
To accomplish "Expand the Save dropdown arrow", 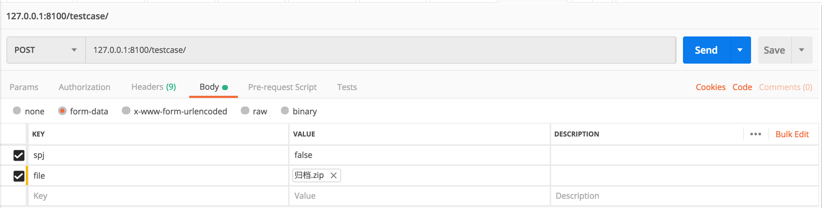I will tap(802, 50).
